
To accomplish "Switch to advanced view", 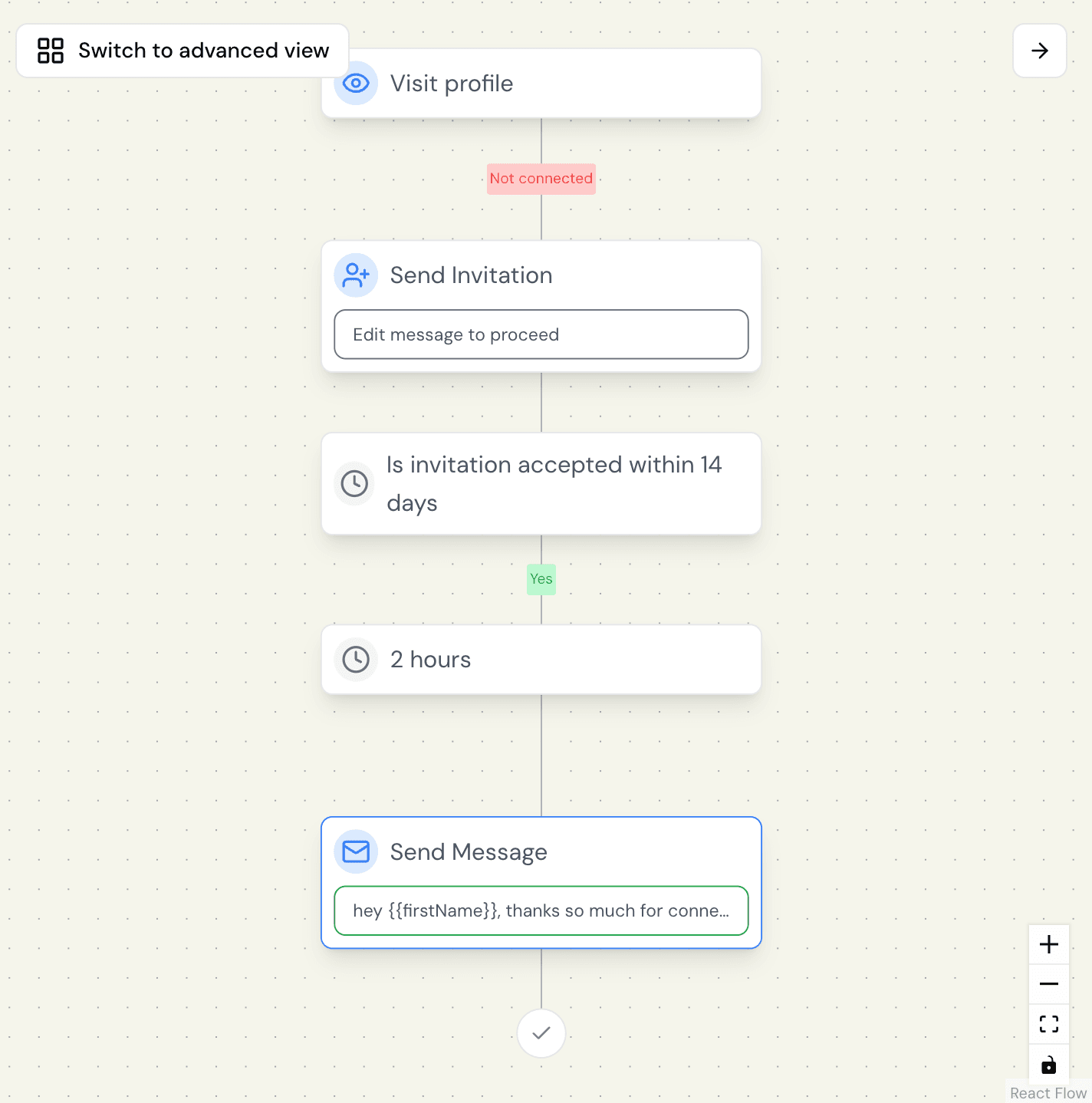I will (203, 51).
